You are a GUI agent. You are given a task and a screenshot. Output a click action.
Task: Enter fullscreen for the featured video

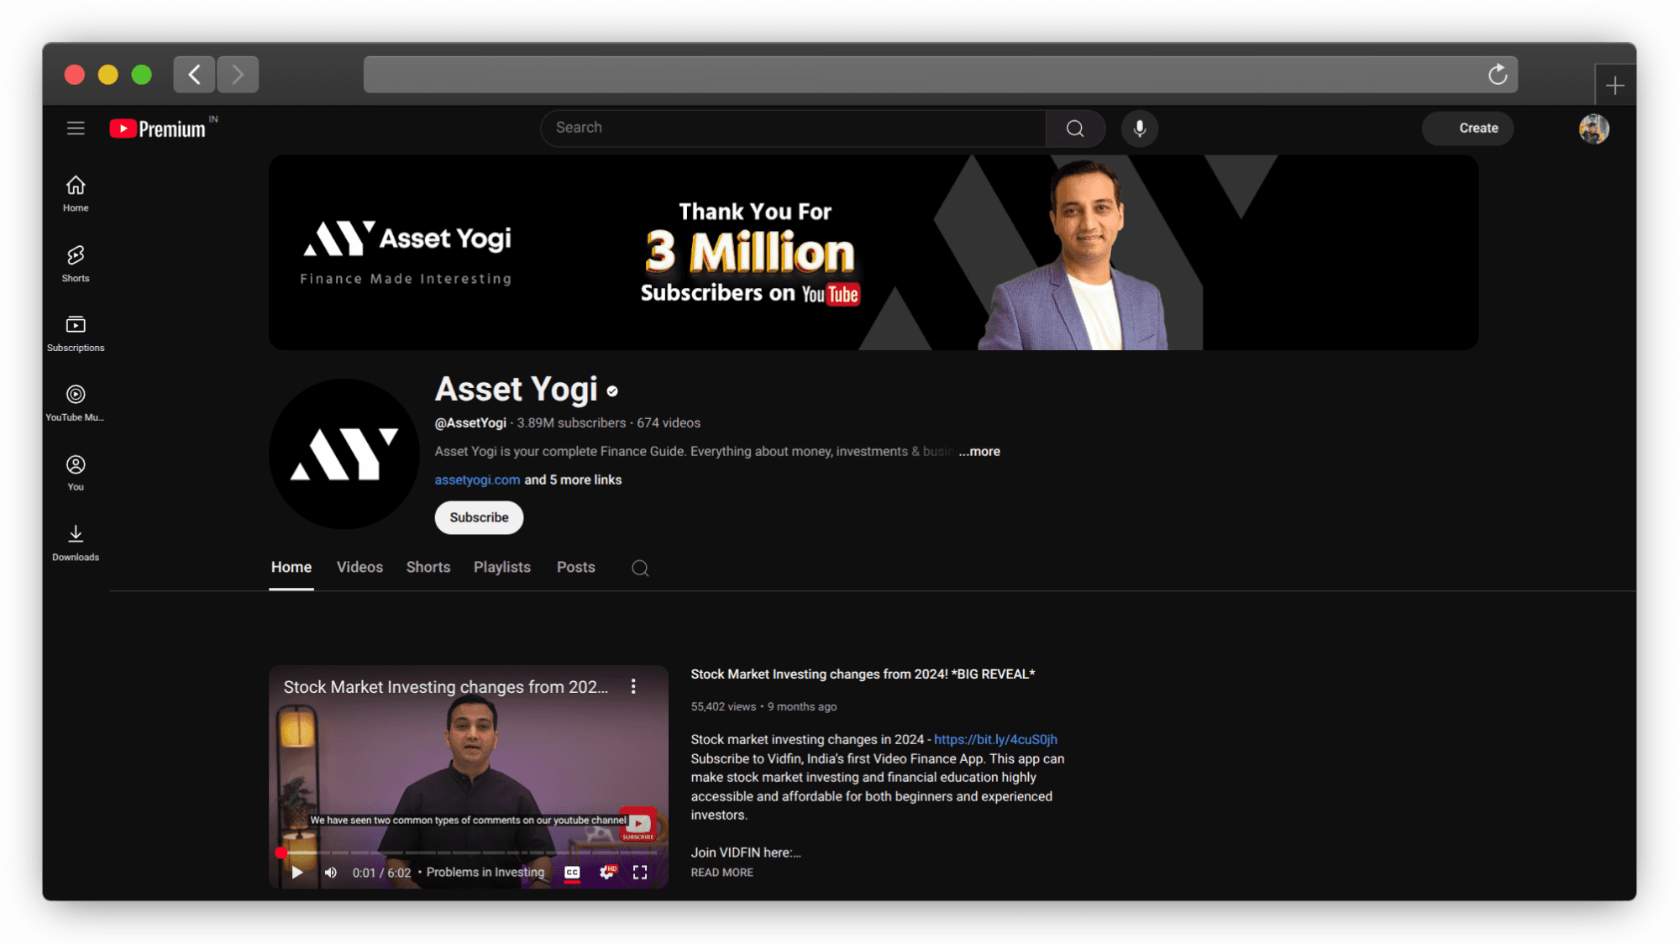[640, 873]
